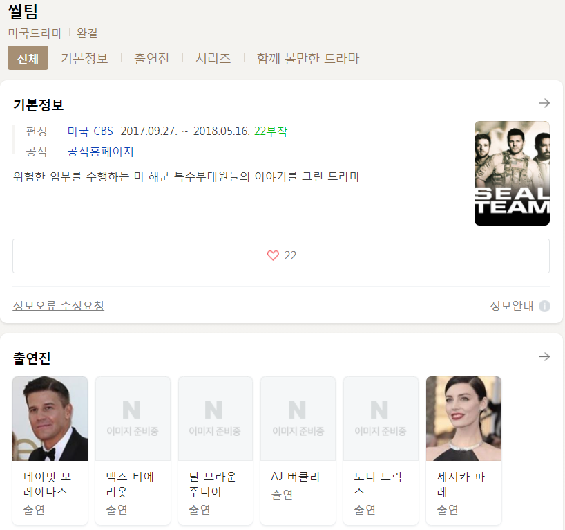Open the 미국 CBS link

coord(90,131)
